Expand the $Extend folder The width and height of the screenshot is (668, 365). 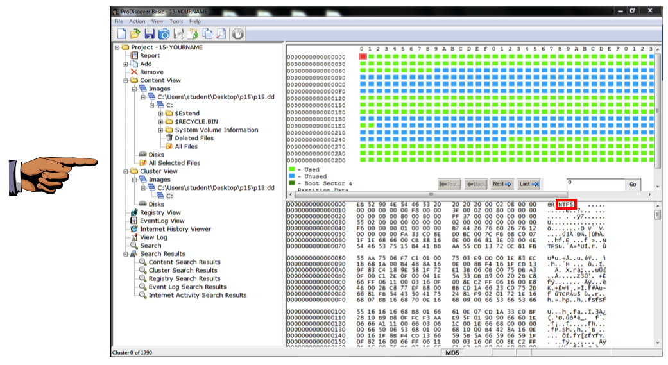[x=161, y=114]
